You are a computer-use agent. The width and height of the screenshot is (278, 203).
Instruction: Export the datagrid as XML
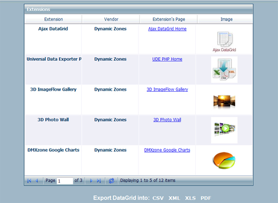tap(175, 198)
